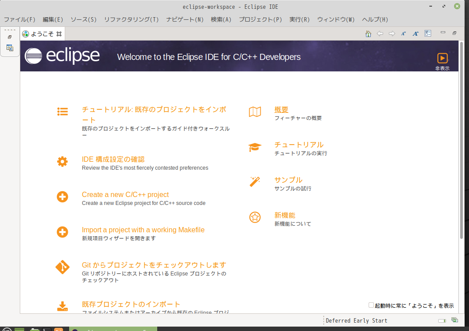Enable 起動時に常に「ようこそ」を表示 checkbox
Screen dimensions: 469x331
[x=371, y=305]
